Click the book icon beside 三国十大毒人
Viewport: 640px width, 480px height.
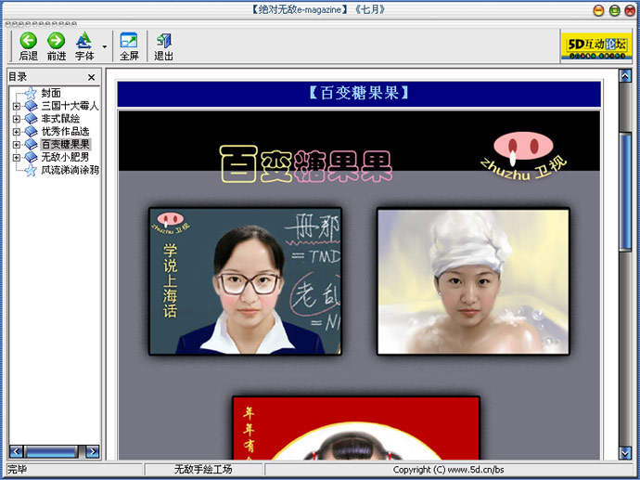click(31, 106)
